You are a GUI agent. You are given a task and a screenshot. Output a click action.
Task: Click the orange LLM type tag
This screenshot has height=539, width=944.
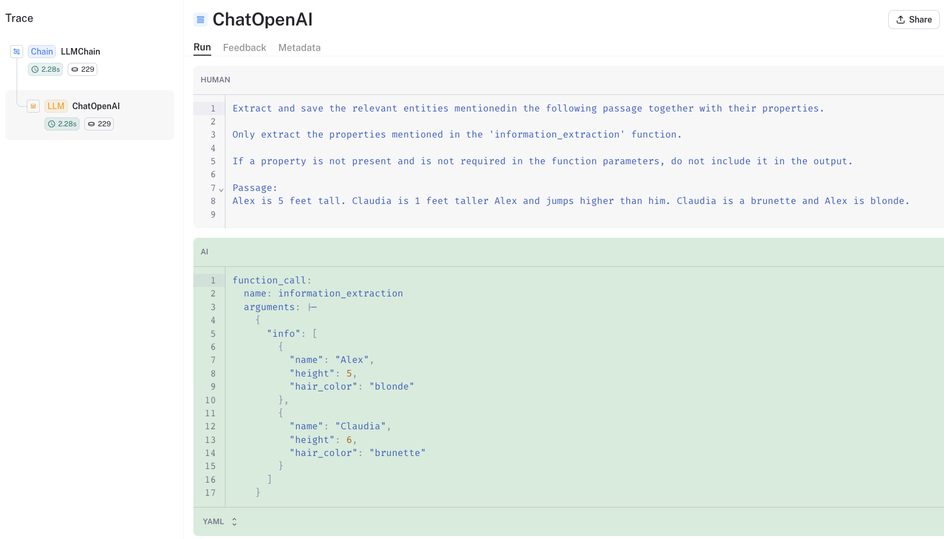pos(56,106)
